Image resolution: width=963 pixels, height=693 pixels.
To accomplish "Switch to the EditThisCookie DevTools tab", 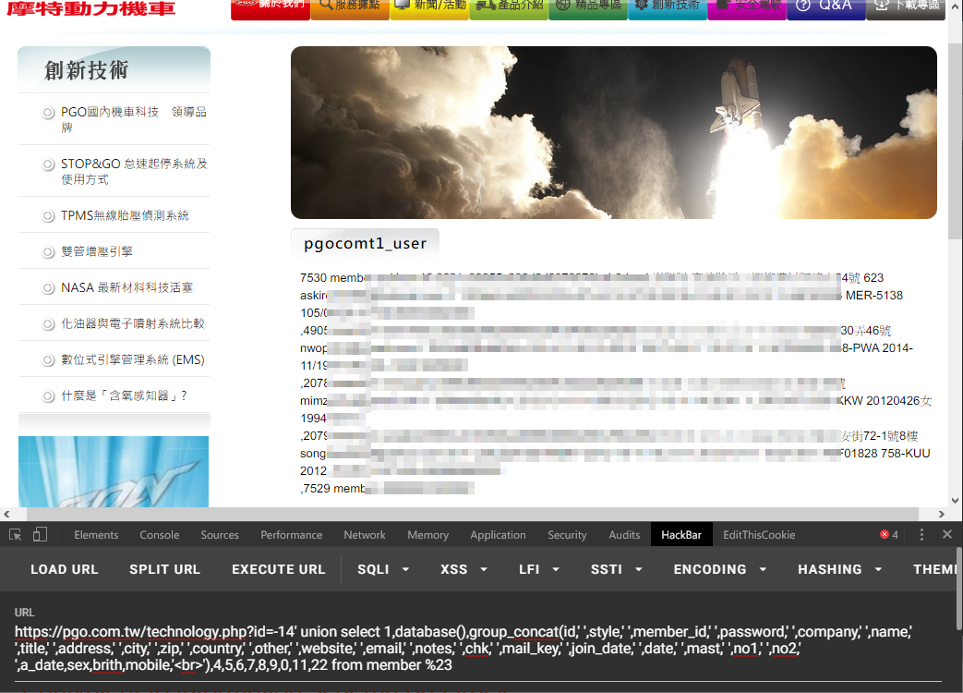I will click(759, 535).
